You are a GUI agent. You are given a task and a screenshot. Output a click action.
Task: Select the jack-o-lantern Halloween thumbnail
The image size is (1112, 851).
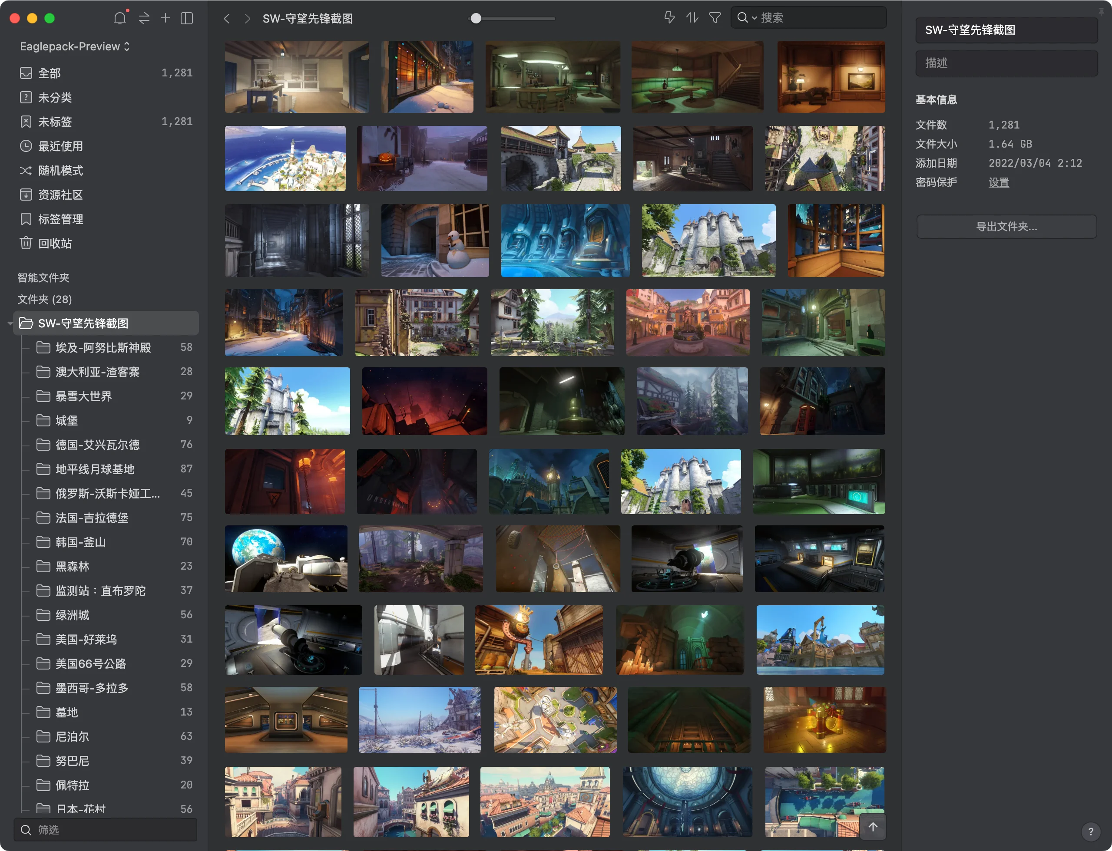pyautogui.click(x=422, y=158)
